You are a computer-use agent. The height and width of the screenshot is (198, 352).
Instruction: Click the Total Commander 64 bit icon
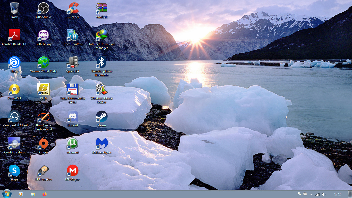click(73, 89)
